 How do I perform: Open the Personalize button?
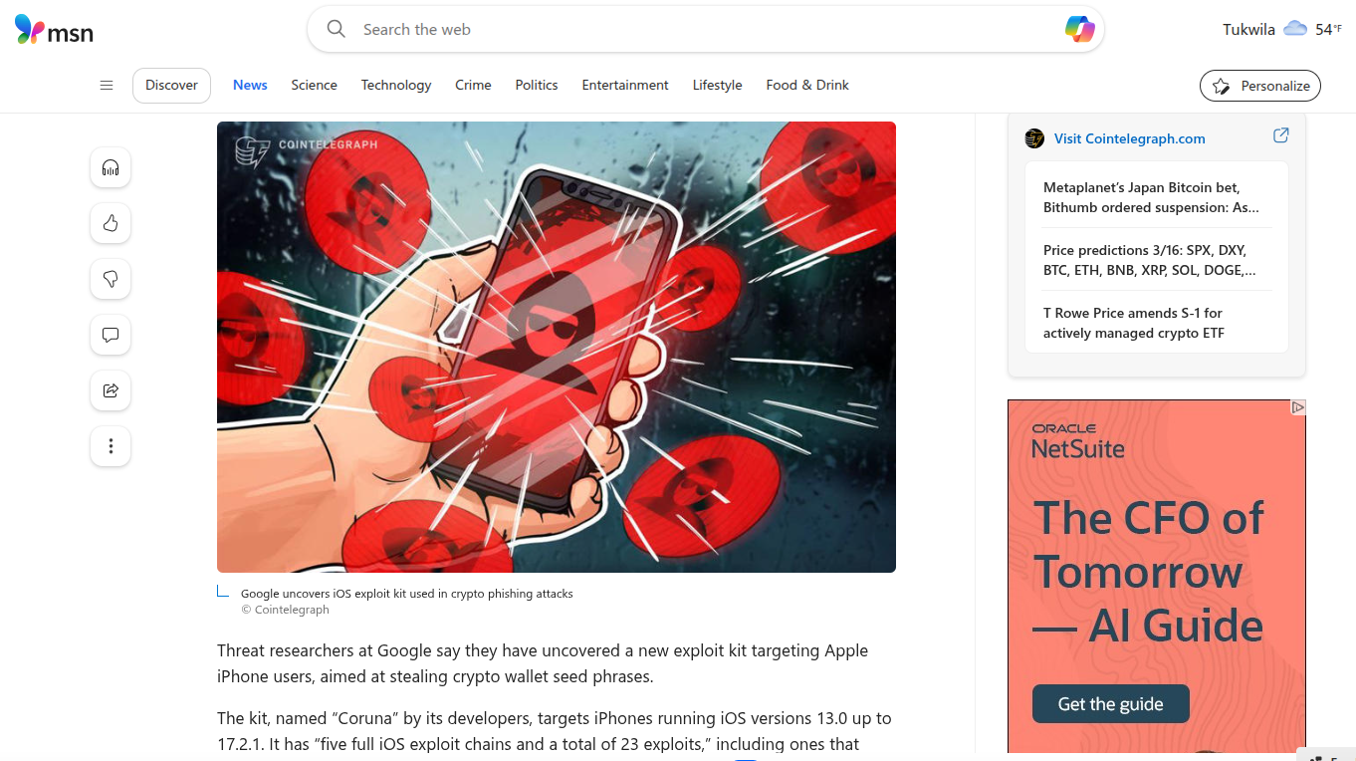(1260, 86)
